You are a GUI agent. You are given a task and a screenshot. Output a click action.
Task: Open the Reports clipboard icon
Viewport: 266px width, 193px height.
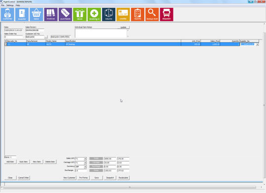[137, 15]
